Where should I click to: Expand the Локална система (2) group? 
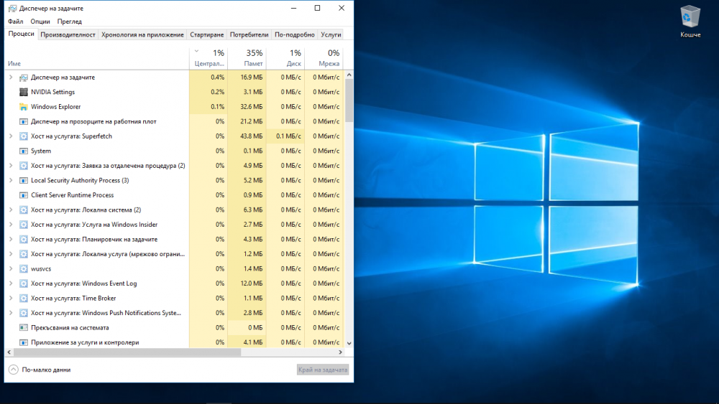11,210
